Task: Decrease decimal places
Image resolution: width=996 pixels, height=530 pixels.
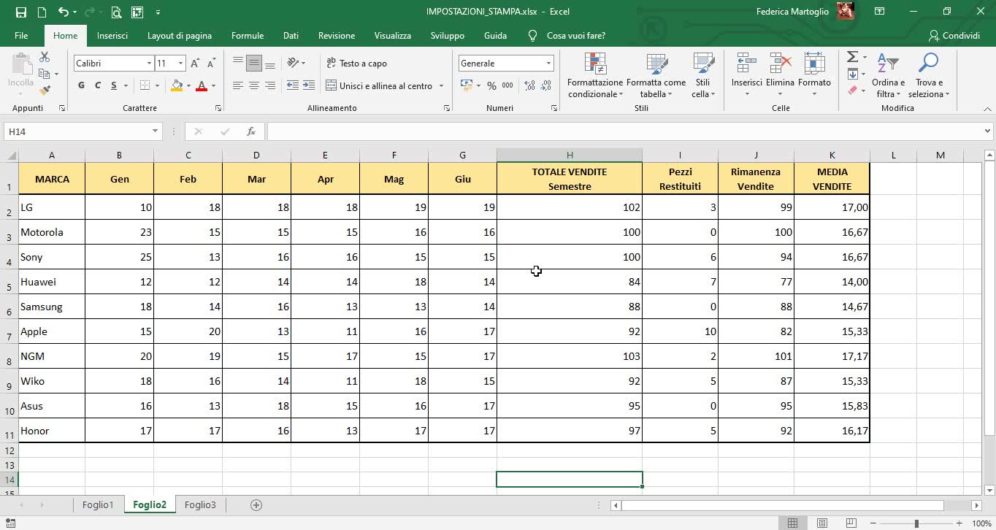Action: click(x=545, y=85)
